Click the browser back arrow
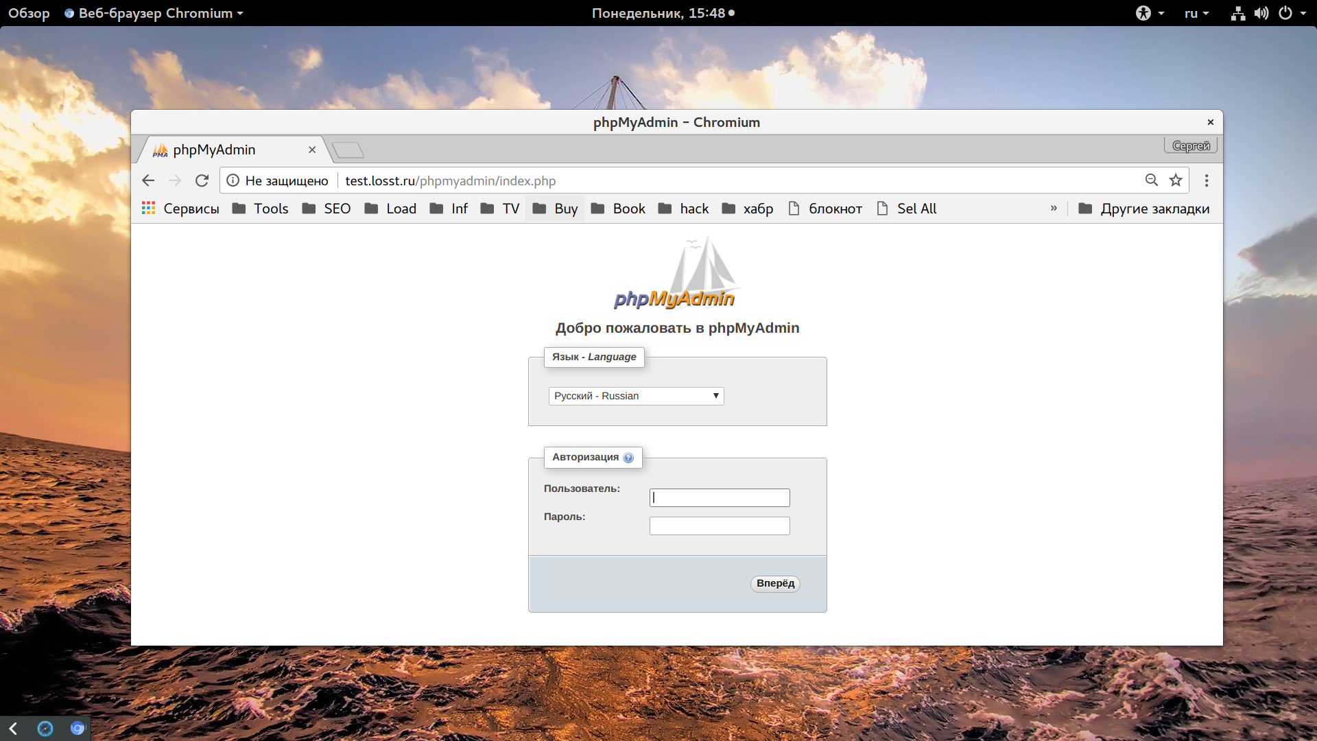This screenshot has height=741, width=1317. (148, 180)
